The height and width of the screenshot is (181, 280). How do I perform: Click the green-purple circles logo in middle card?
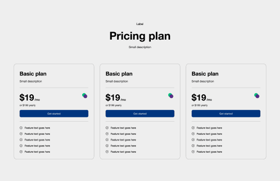click(x=171, y=96)
